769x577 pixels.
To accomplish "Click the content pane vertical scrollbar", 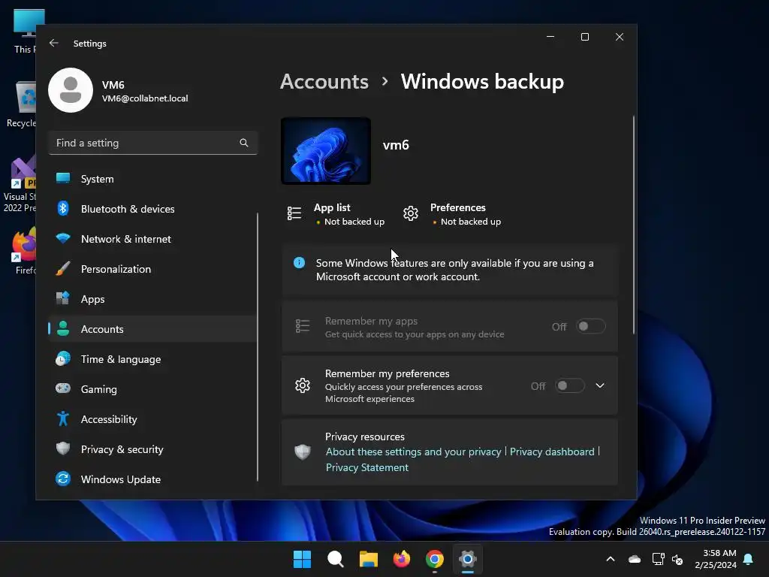I will (634, 225).
